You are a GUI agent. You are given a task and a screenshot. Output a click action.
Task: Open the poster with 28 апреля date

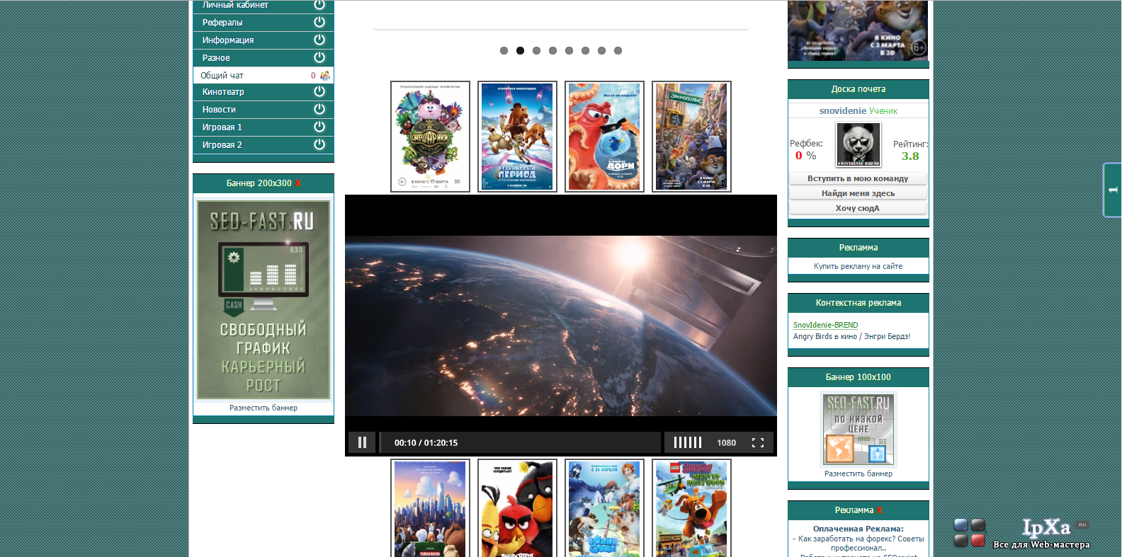pyautogui.click(x=604, y=508)
